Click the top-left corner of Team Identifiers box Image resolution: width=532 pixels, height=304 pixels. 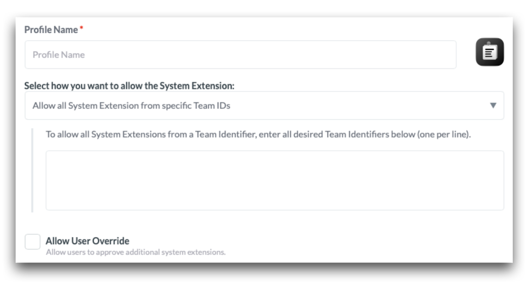pyautogui.click(x=49, y=154)
